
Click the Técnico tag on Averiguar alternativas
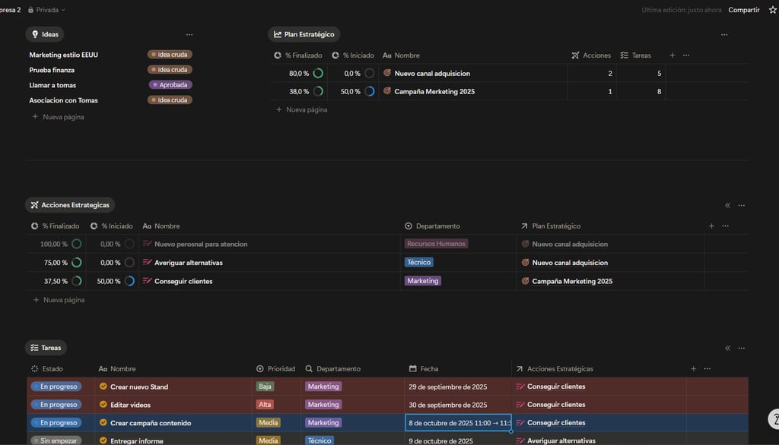pos(419,263)
